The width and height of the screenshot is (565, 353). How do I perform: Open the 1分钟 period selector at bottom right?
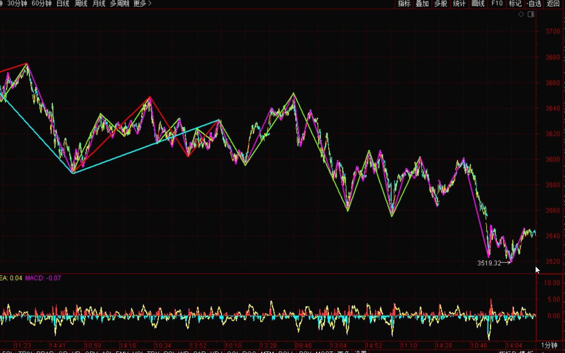coord(549,345)
